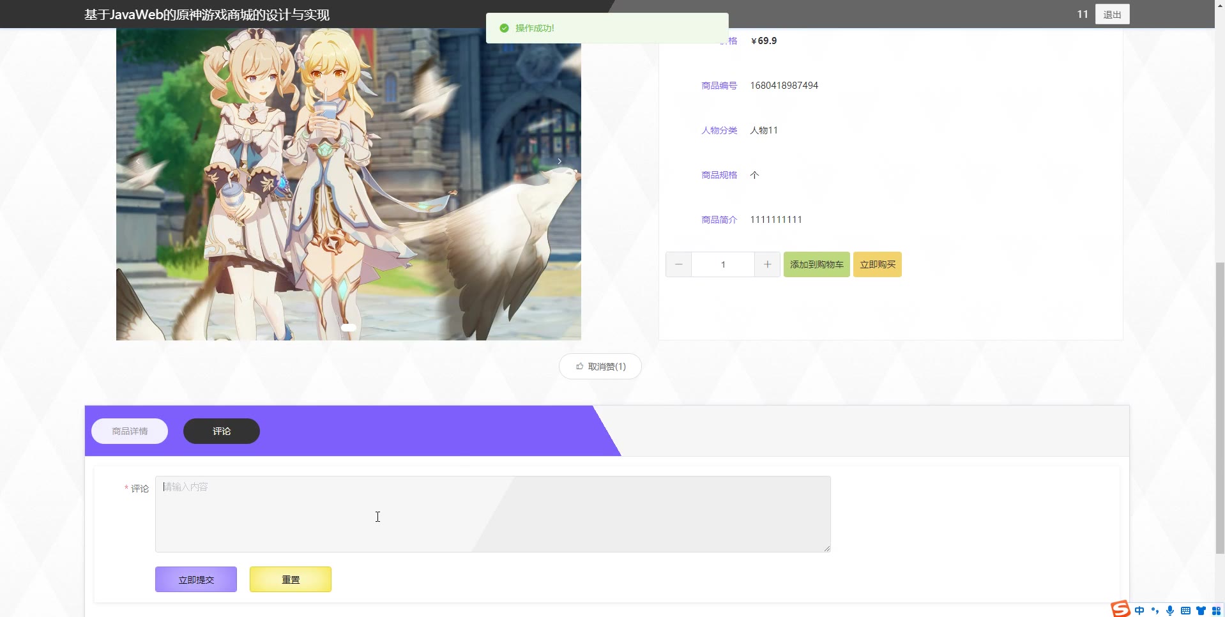Click the 商品编号 label
This screenshot has height=617, width=1225.
tap(719, 86)
